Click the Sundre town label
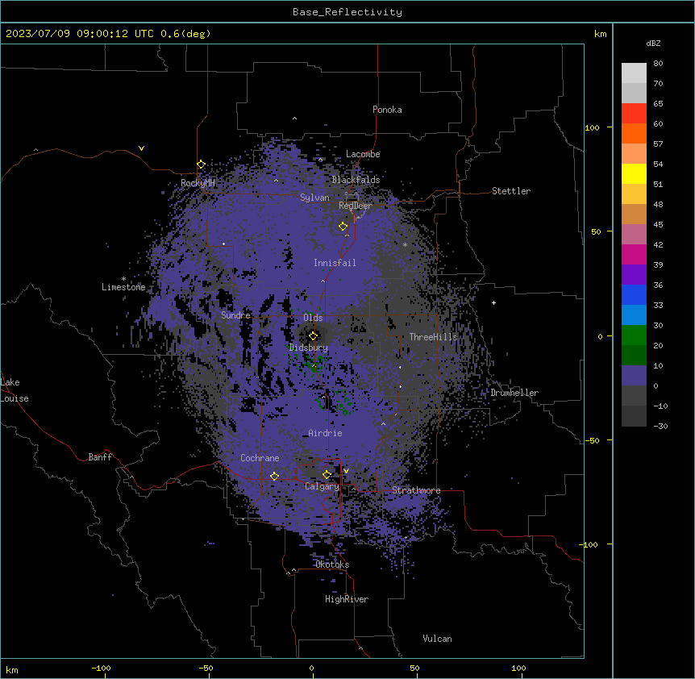Image resolution: width=695 pixels, height=679 pixels. 235,315
